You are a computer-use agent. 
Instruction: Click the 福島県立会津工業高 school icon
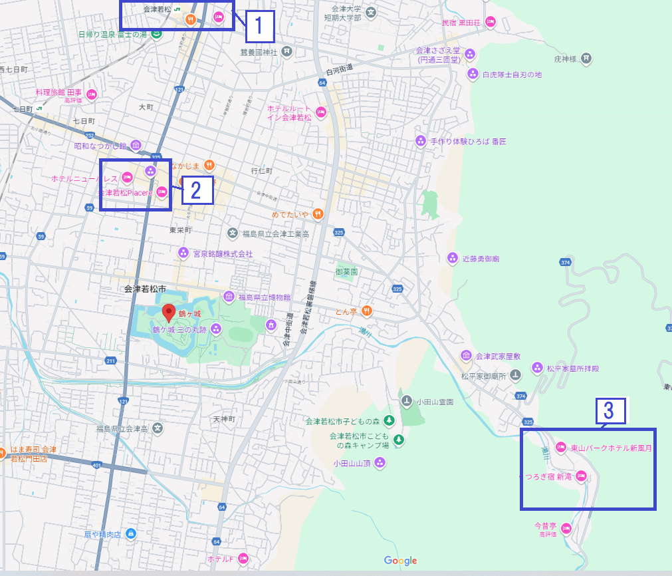(232, 233)
